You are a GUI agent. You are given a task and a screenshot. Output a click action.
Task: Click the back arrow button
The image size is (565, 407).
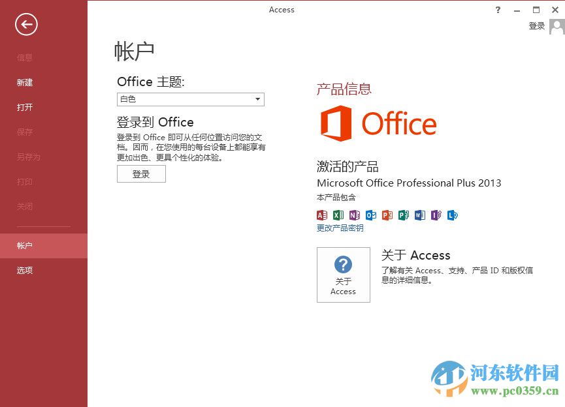25,24
